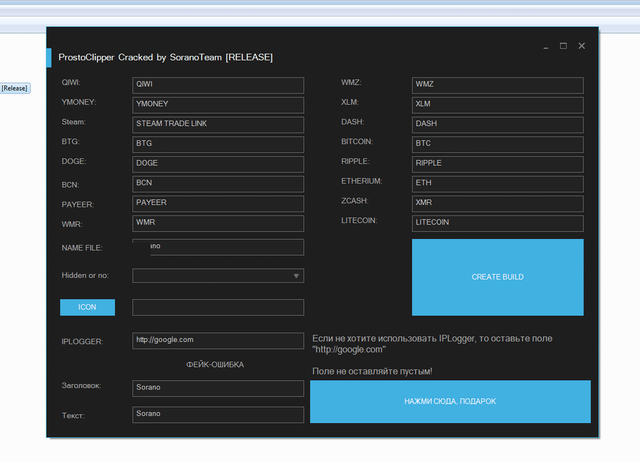Screen dimensions: 640x462
Task: Click the icon path field beside ICON
Action: (x=218, y=307)
